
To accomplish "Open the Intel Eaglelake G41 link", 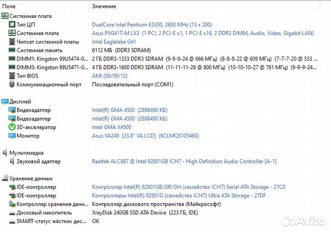I will coord(114,41).
